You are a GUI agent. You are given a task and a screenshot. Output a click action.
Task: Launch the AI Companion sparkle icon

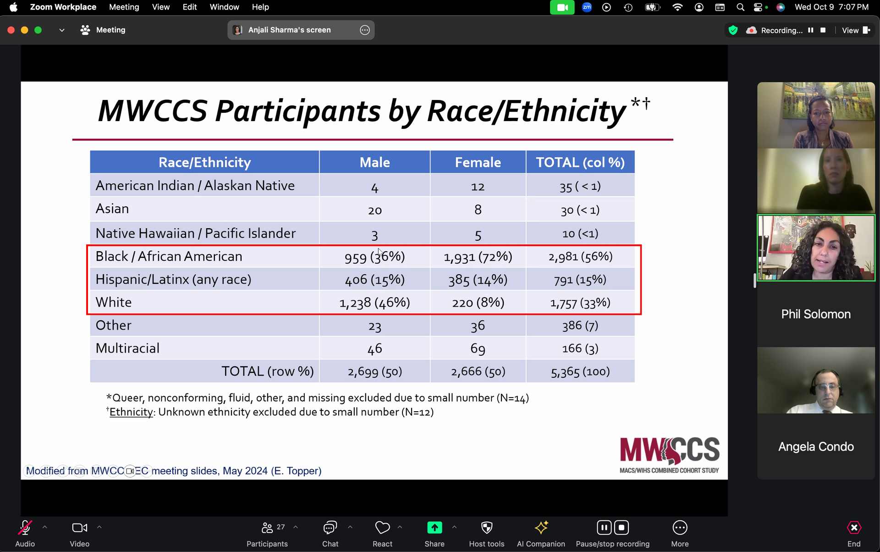[x=541, y=528]
